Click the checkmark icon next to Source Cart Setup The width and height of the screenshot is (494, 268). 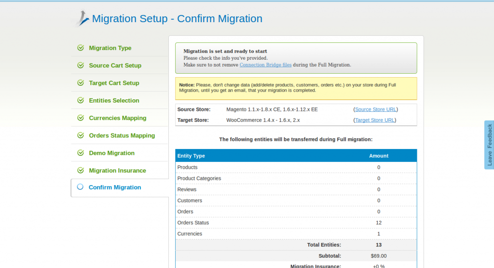click(x=81, y=66)
